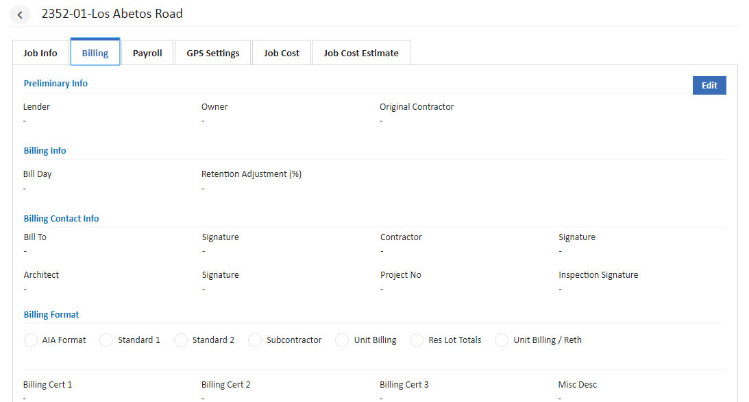The image size is (749, 402).
Task: Click the empty Lender field value
Action: [25, 120]
